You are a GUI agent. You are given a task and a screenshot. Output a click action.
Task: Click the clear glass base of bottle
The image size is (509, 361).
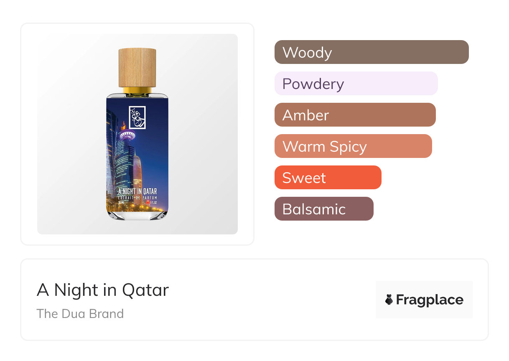[x=137, y=215]
